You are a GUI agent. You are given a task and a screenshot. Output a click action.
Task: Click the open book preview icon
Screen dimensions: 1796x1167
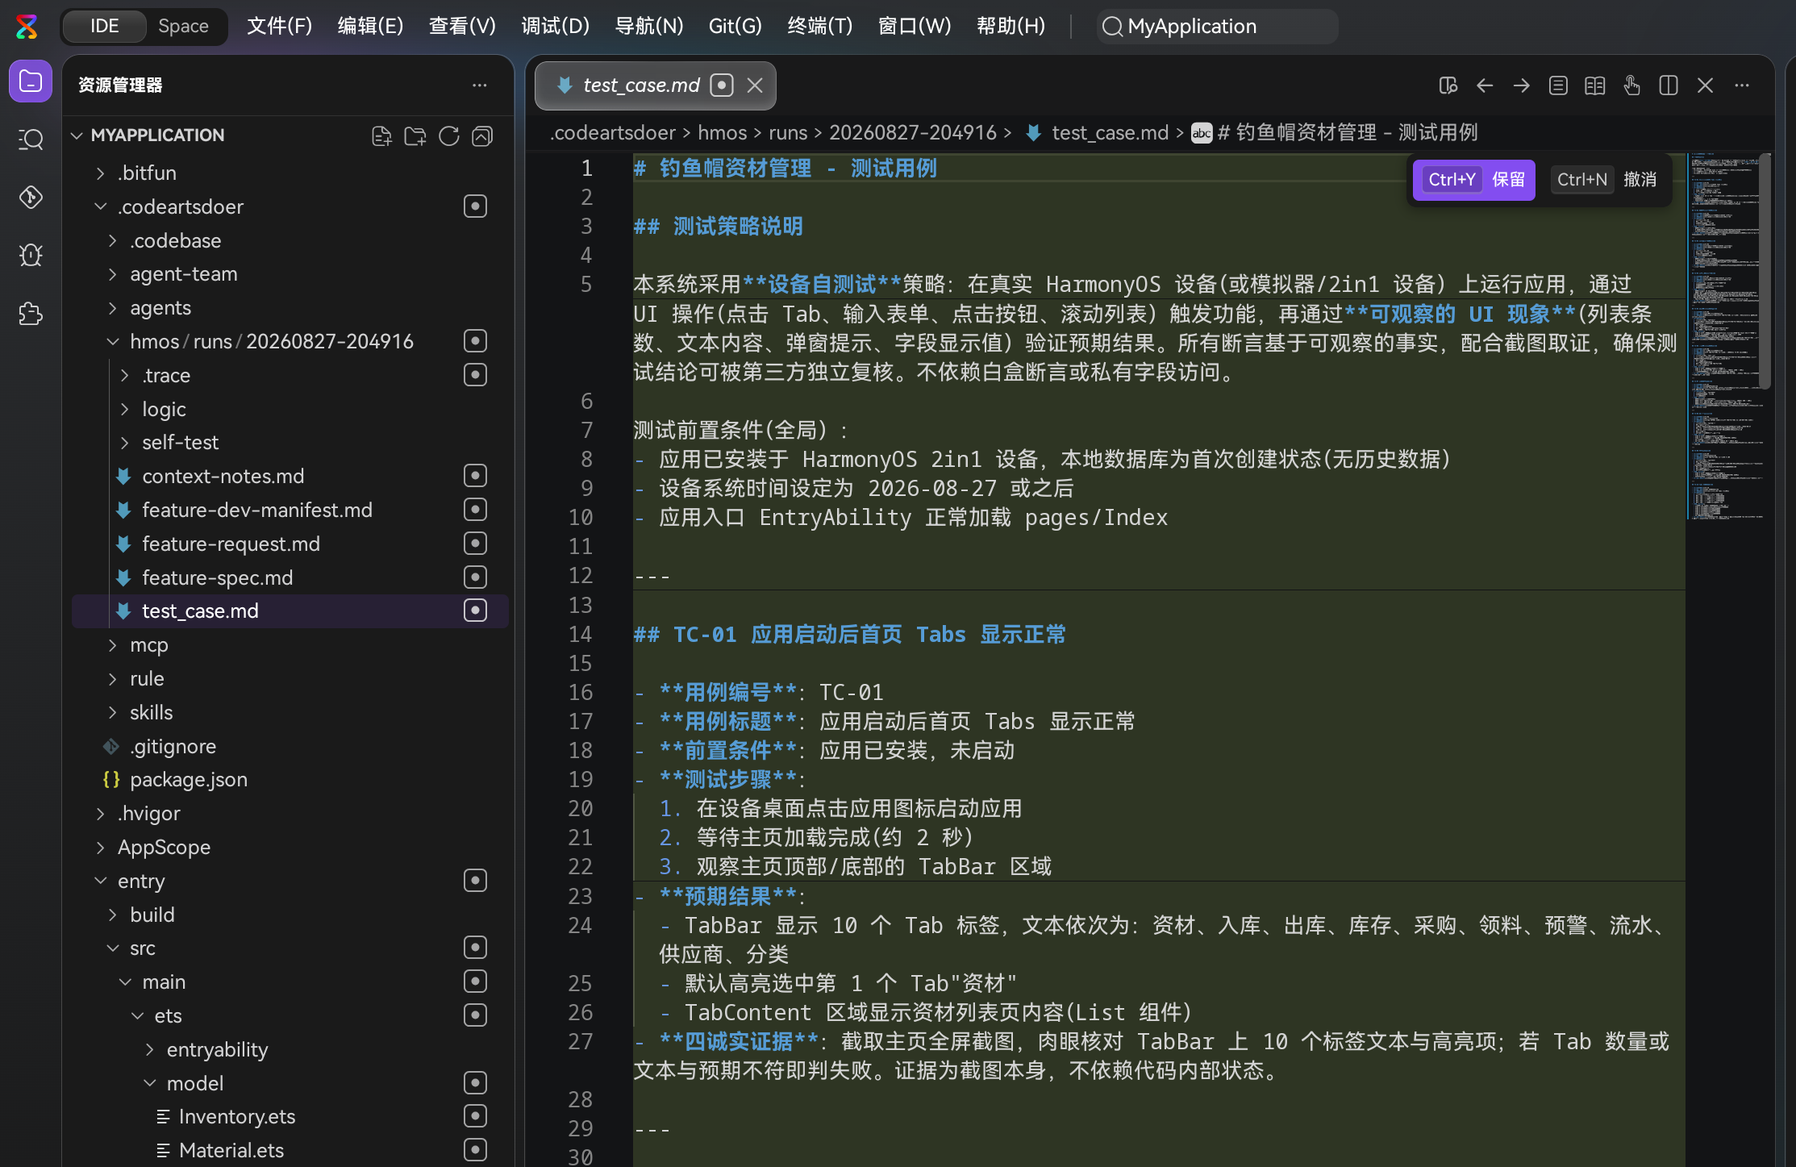(x=1595, y=85)
